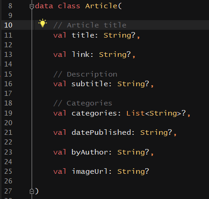This screenshot has height=199, width=209.
Task: Click line number 8 in the gutter
Action: 10,6
